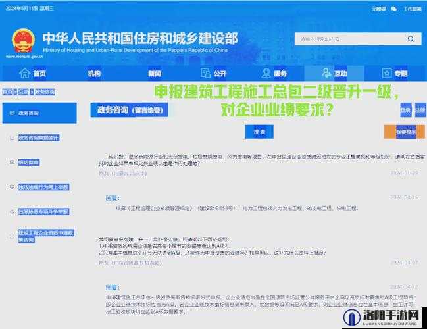The height and width of the screenshot is (329, 427).
Task: Open 互动 via its people icon
Action: [x=326, y=73]
